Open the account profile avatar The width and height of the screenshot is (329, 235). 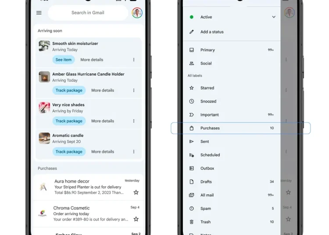(137, 13)
